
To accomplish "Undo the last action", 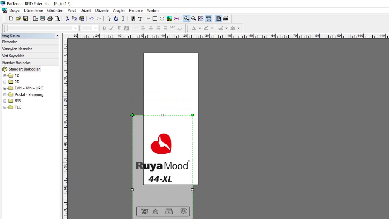I will tap(91, 19).
